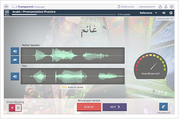The height and width of the screenshot is (119, 179).
Task: Play the slow turtle-speed audio
Action: tap(15, 60)
